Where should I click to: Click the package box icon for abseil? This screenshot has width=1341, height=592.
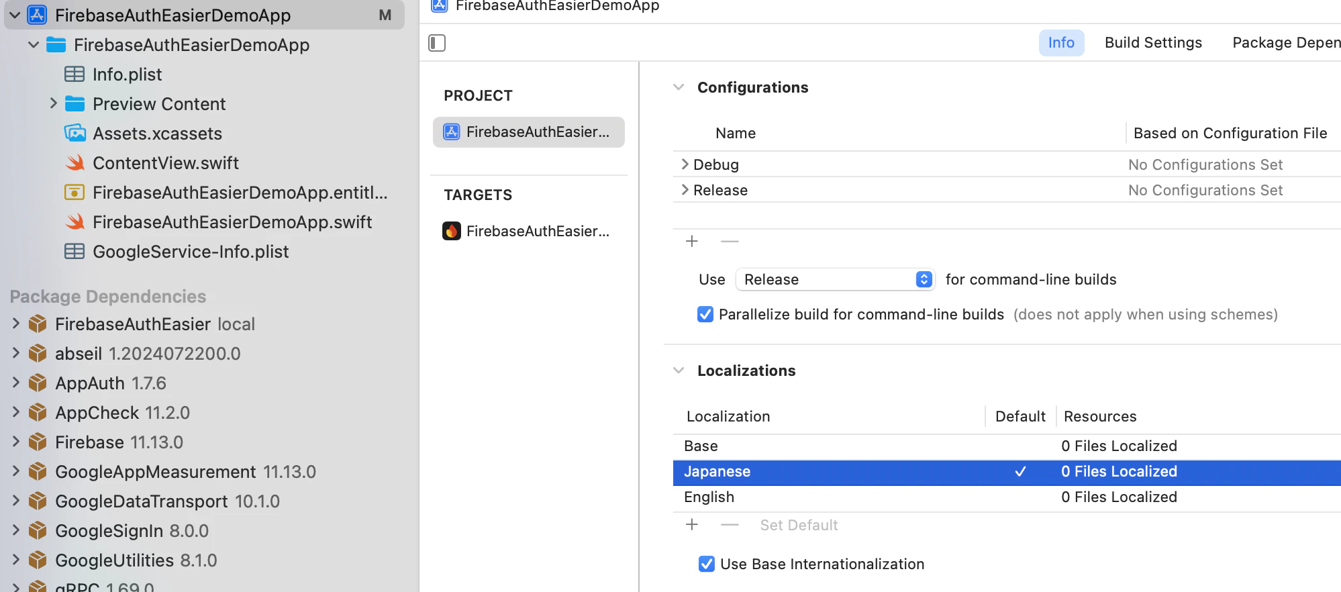point(38,354)
